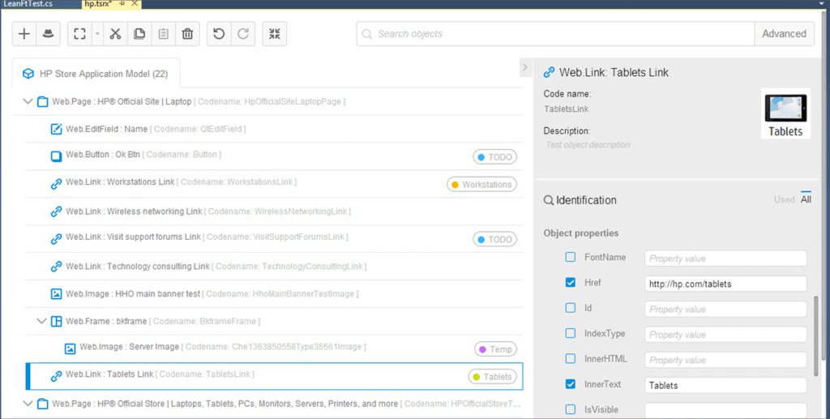
Task: Click the Temp tag on Server Image
Action: pos(495,349)
